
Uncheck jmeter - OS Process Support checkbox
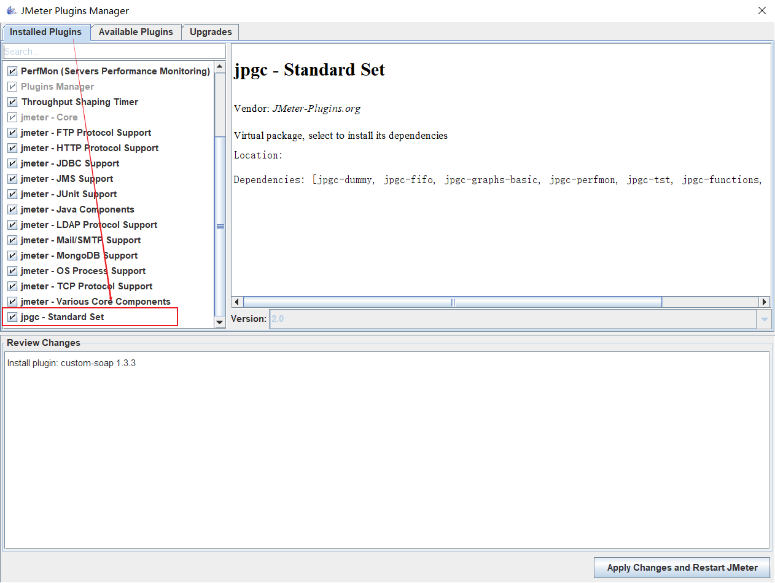[x=12, y=271]
